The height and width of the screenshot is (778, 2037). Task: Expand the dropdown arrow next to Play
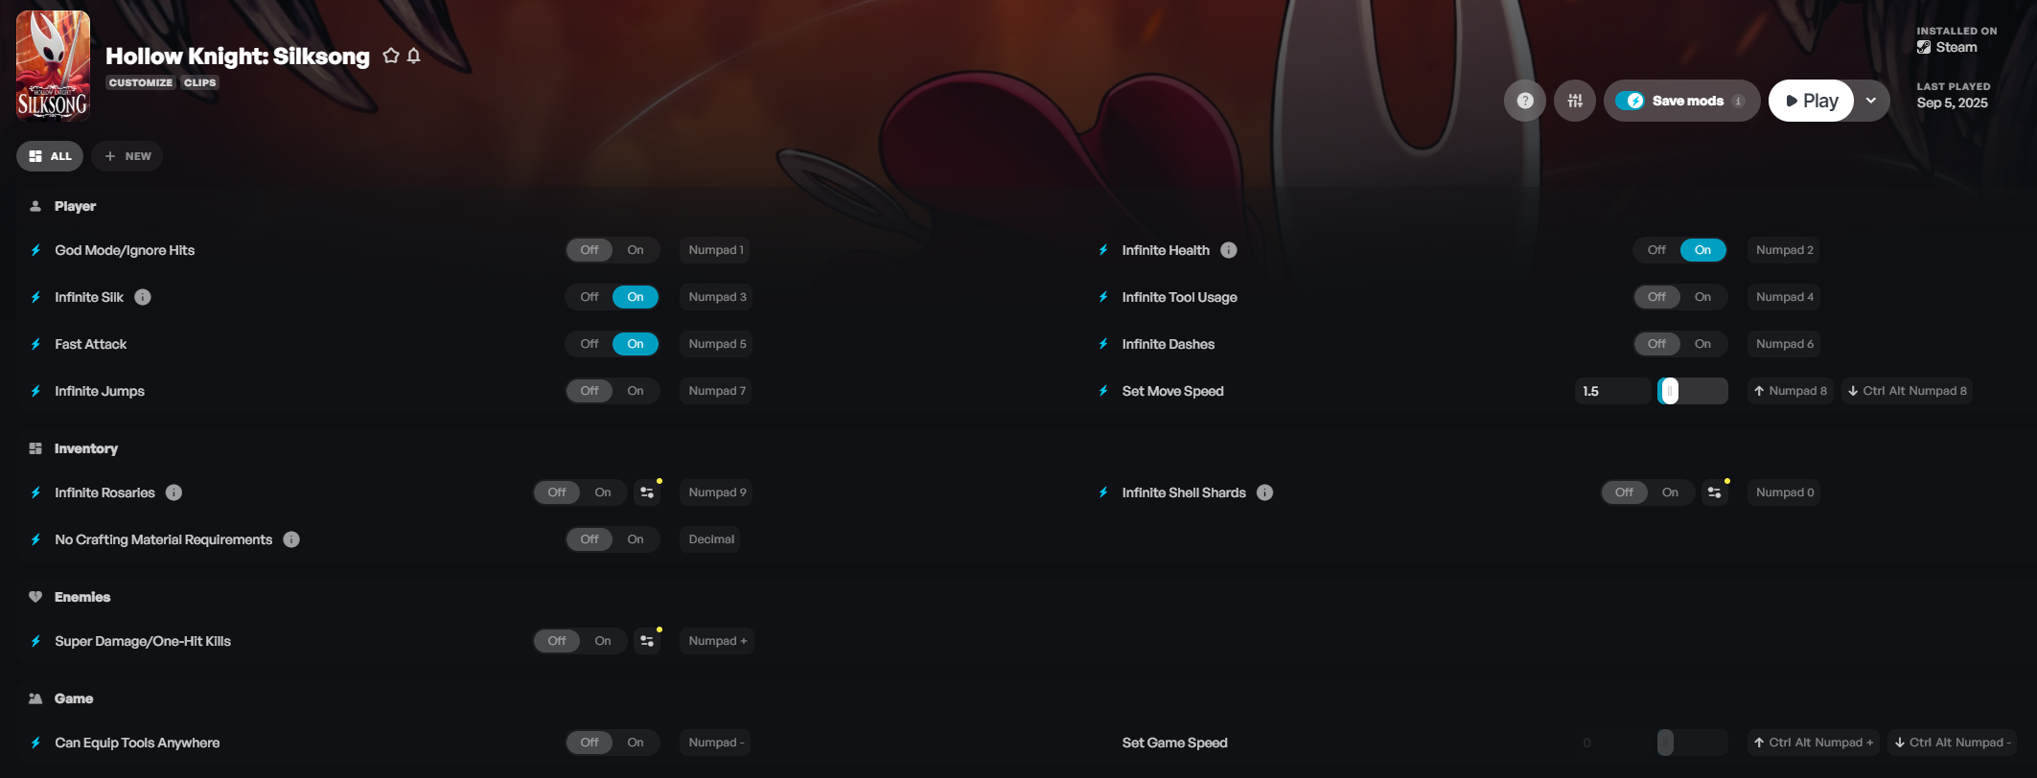(x=1871, y=101)
